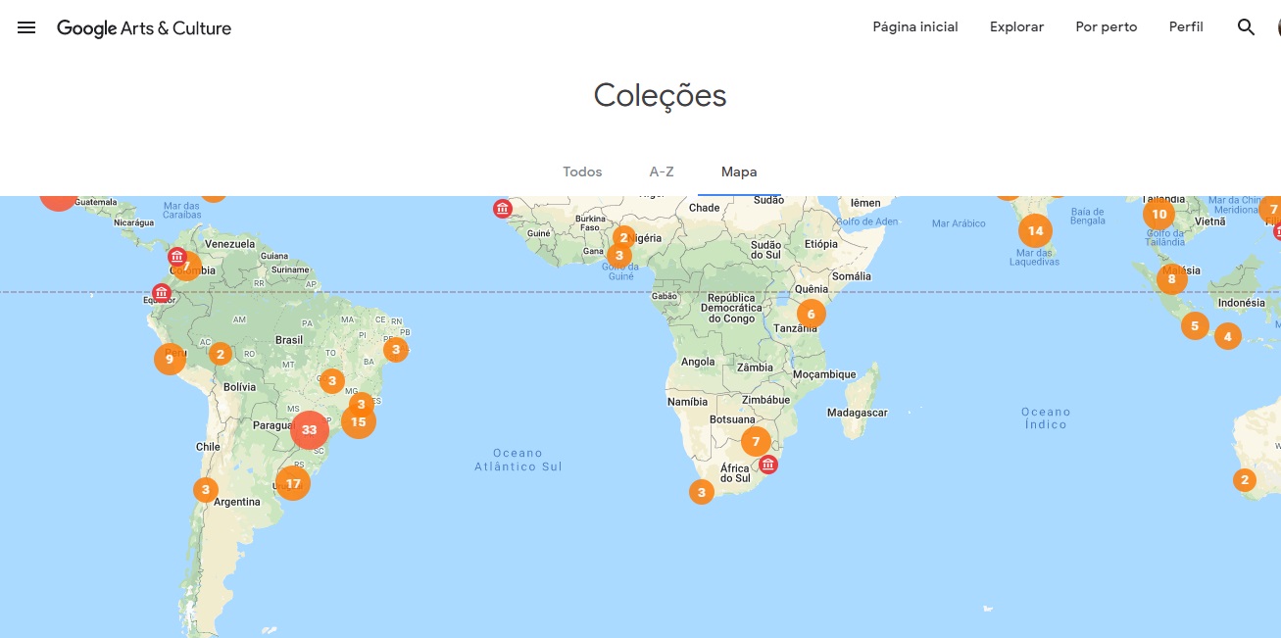Click the Bolívia country label
Image resolution: width=1281 pixels, height=638 pixels.
coord(240,387)
